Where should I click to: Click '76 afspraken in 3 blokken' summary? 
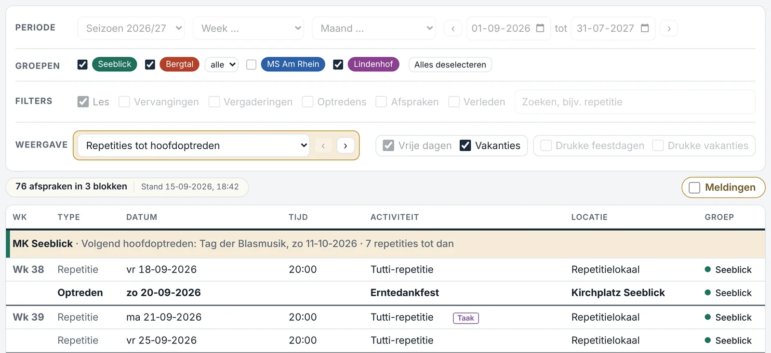point(71,186)
